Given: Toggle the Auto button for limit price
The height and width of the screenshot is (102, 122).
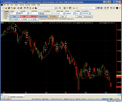Looking at the screenshot, I should [x=42, y=13].
